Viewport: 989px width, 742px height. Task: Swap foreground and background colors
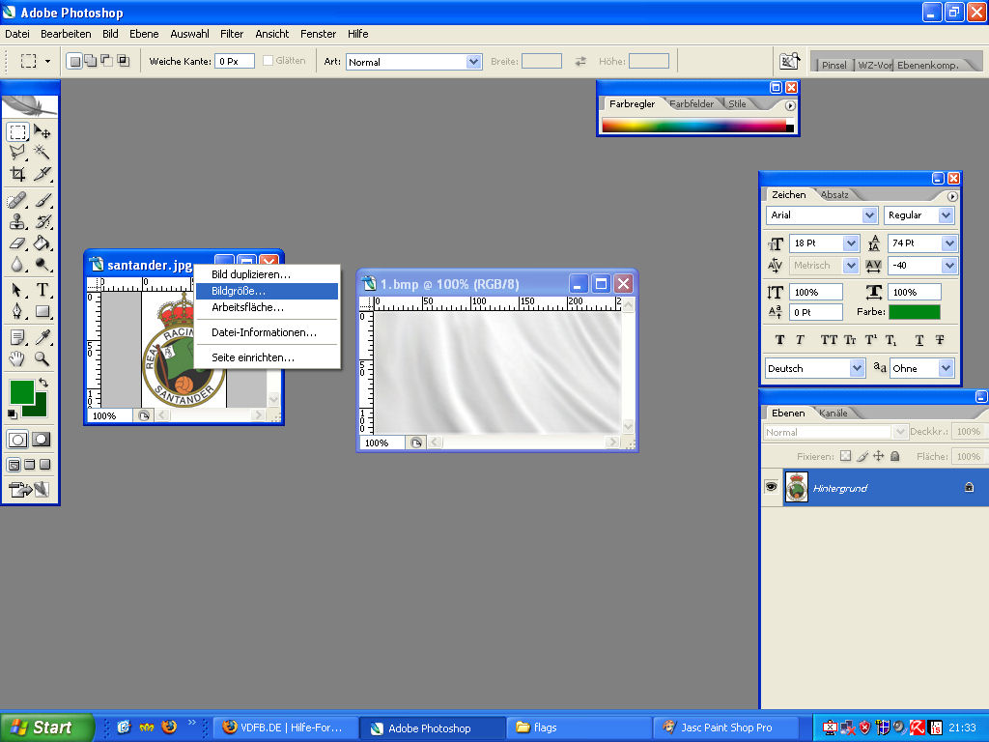[43, 384]
